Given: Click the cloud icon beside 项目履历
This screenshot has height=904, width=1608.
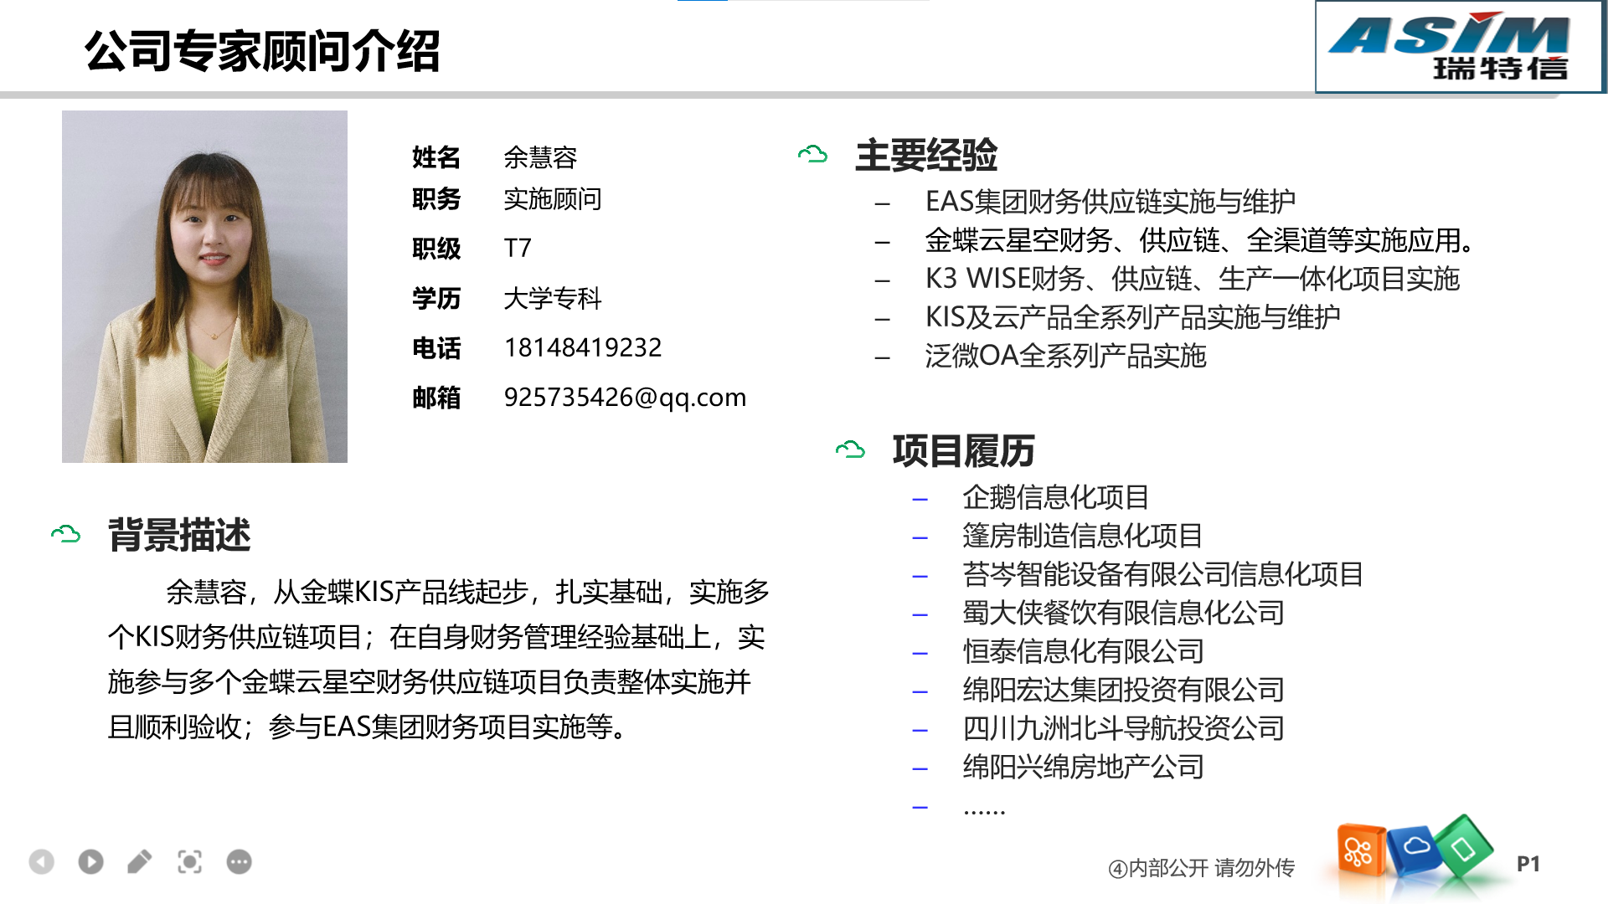Looking at the screenshot, I should pyautogui.click(x=850, y=450).
